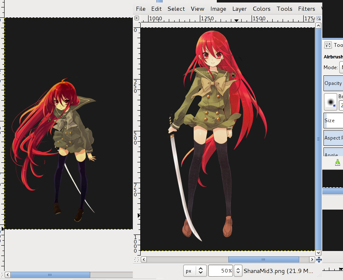The image size is (343, 280).
Task: Click the zoom percentage input field
Action: 220,271
